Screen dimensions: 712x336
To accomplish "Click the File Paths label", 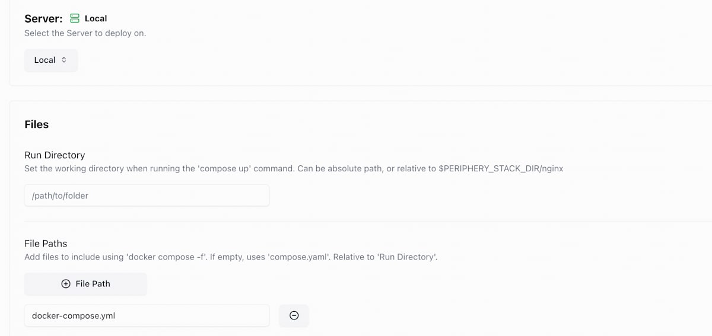I will click(46, 244).
